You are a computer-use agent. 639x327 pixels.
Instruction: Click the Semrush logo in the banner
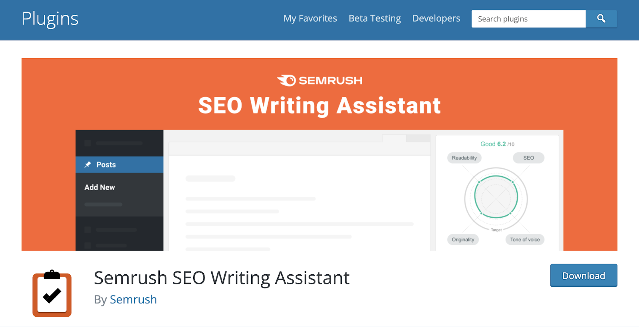click(319, 80)
